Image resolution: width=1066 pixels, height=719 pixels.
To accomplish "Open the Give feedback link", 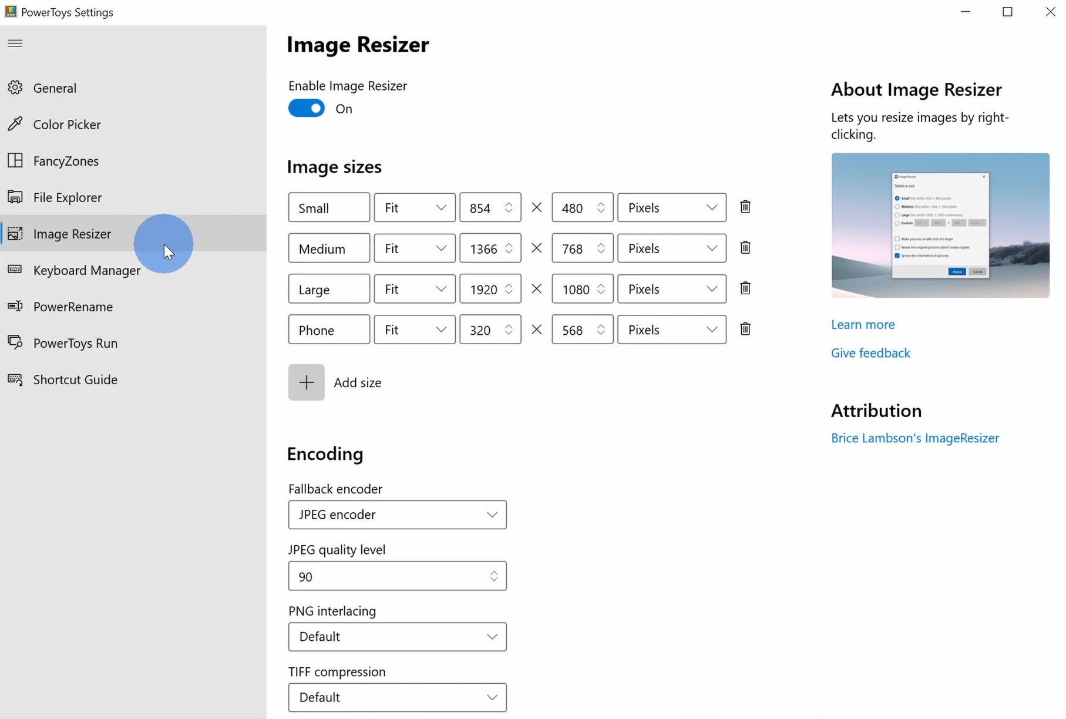I will (870, 352).
